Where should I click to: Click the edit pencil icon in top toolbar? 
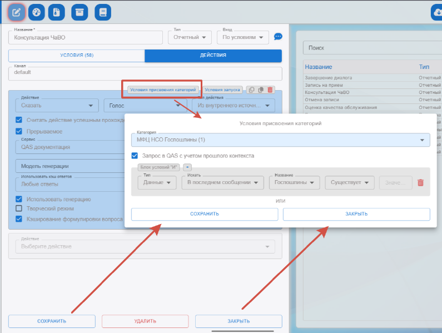(x=18, y=12)
